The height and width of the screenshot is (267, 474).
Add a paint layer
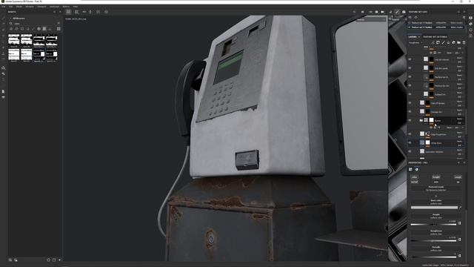(443, 43)
